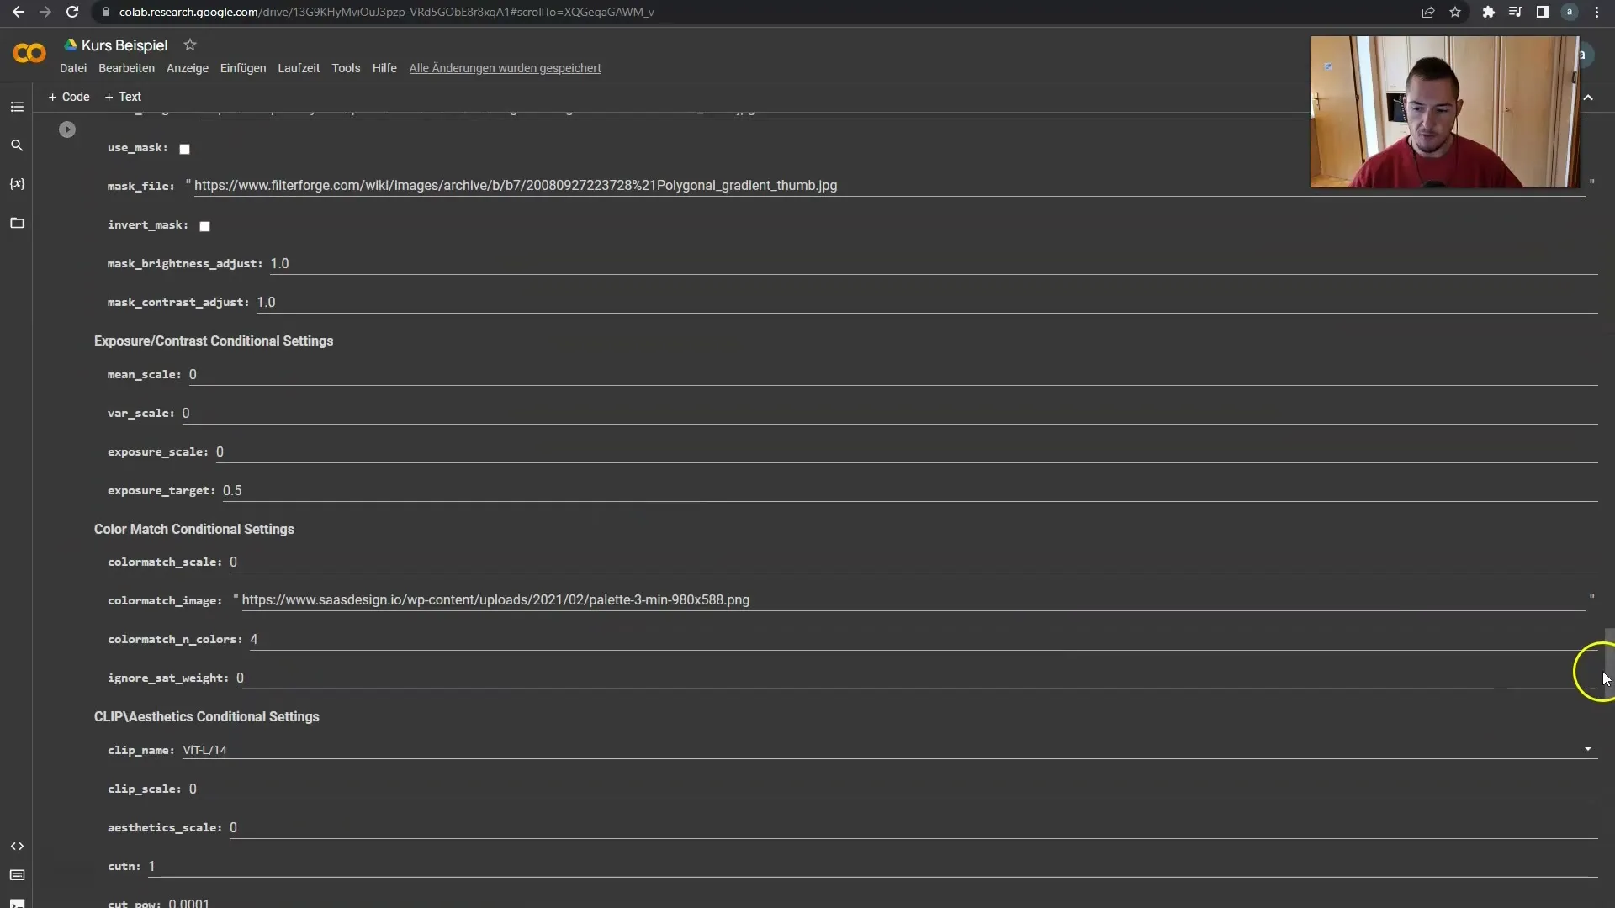The width and height of the screenshot is (1615, 908).
Task: Go back in browser history
Action: click(19, 12)
